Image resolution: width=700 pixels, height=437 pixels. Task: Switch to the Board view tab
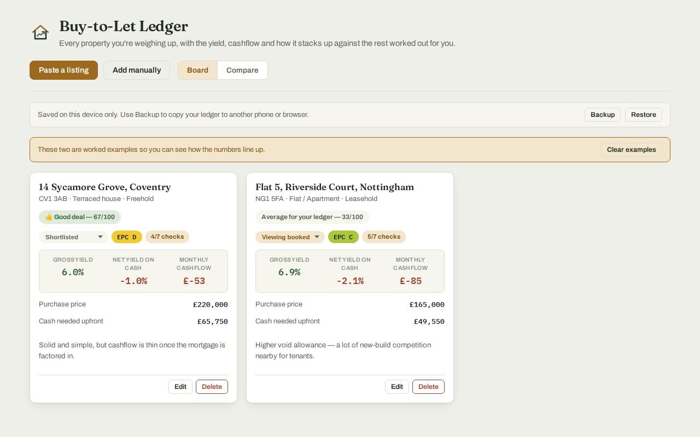click(197, 70)
